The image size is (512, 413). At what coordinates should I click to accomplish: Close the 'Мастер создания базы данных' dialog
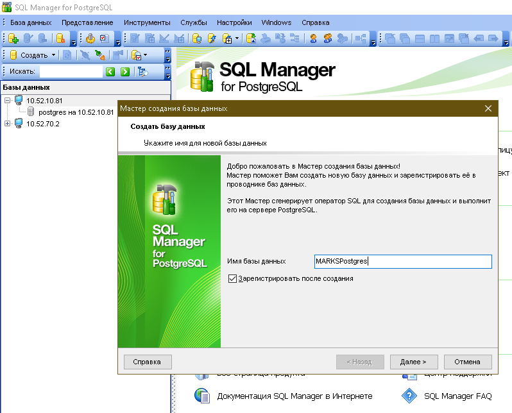pyautogui.click(x=488, y=108)
